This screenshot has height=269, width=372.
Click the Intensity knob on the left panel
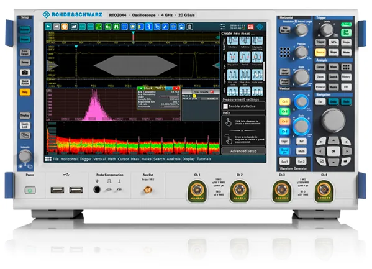(x=25, y=156)
